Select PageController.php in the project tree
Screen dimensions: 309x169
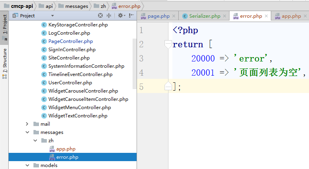(70, 41)
